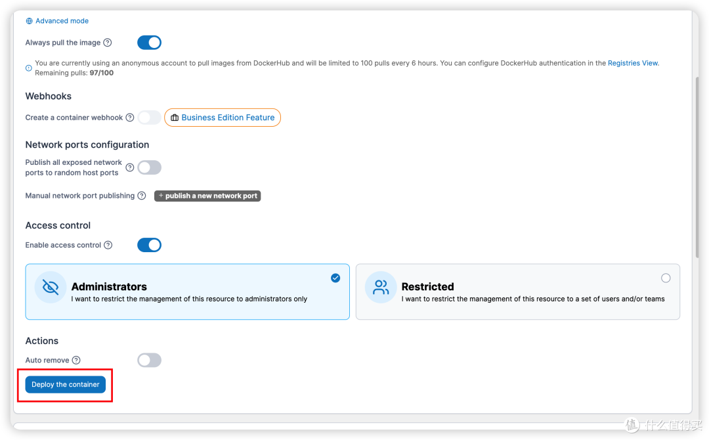709x440 pixels.
Task: Enable publish all exposed network ports toggle
Action: coord(149,167)
